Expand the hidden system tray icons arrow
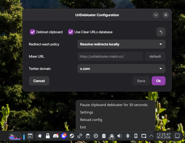 [151, 136]
